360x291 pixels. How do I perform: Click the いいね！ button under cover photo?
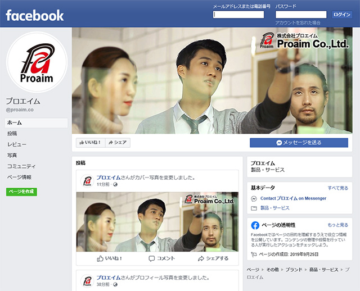(91, 143)
